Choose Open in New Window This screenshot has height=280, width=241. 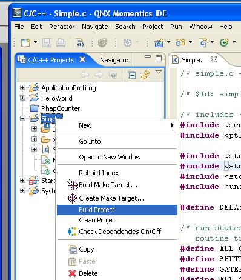117,157
